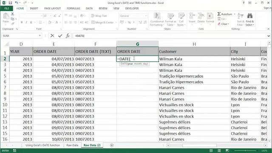Screen dimensions: 272x153
Task: Switch to Normal view in status bar
Action: [x=211, y=150]
